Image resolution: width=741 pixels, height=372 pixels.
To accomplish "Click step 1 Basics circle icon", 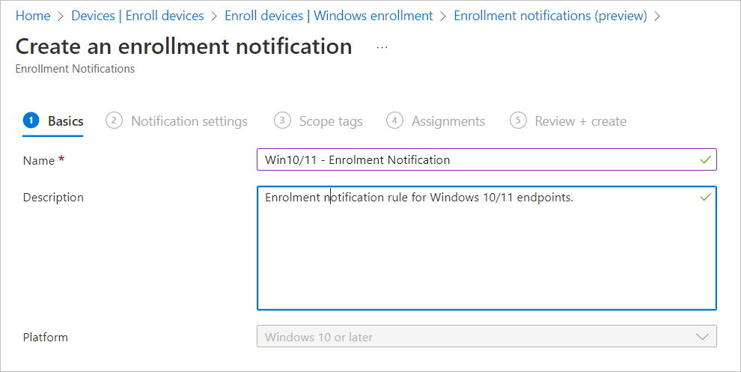I will 31,121.
